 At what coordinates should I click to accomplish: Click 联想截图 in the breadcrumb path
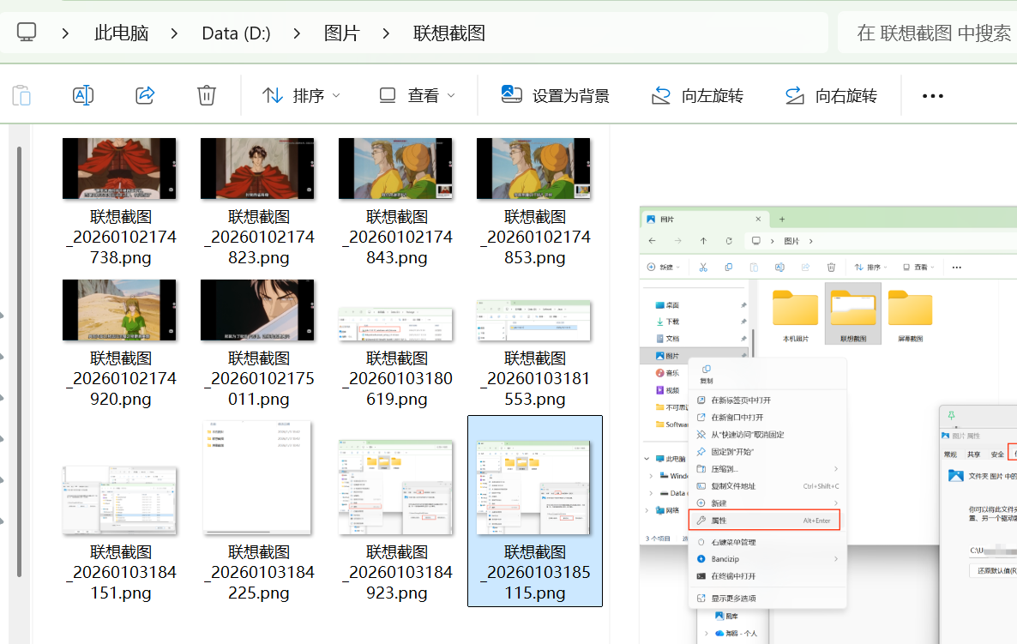coord(449,33)
